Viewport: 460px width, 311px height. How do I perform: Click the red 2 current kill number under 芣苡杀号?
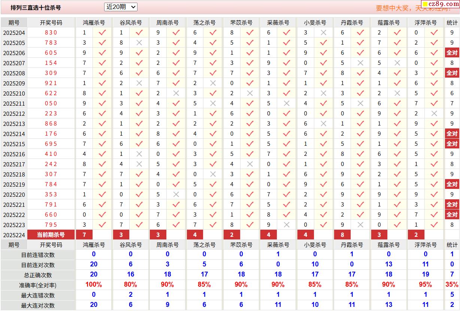point(232,235)
